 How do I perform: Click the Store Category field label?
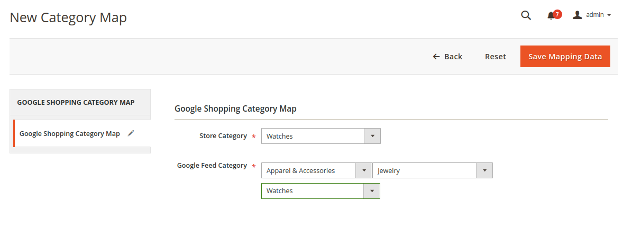coord(223,136)
